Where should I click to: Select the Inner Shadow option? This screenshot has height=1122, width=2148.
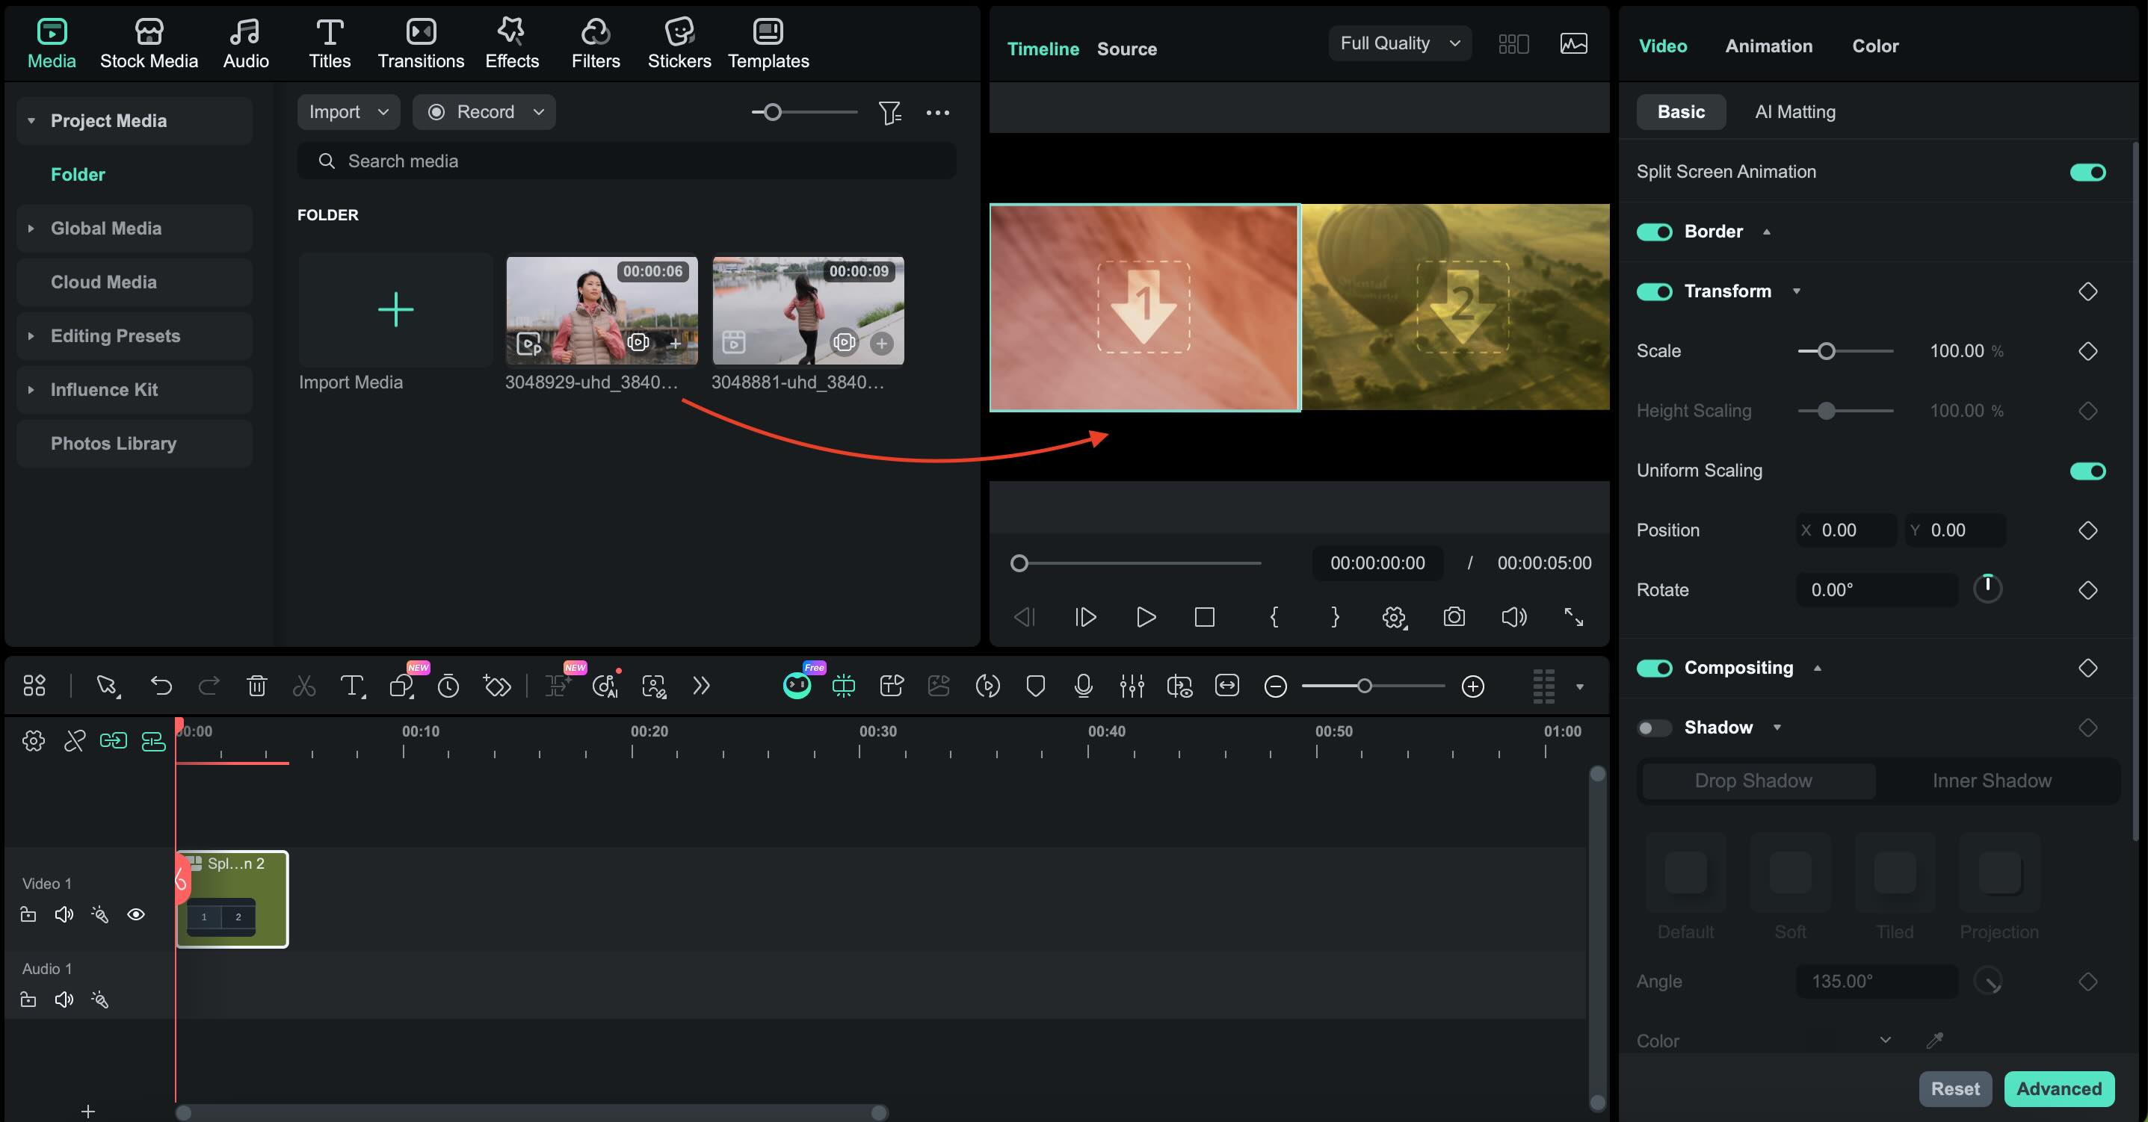click(1991, 780)
